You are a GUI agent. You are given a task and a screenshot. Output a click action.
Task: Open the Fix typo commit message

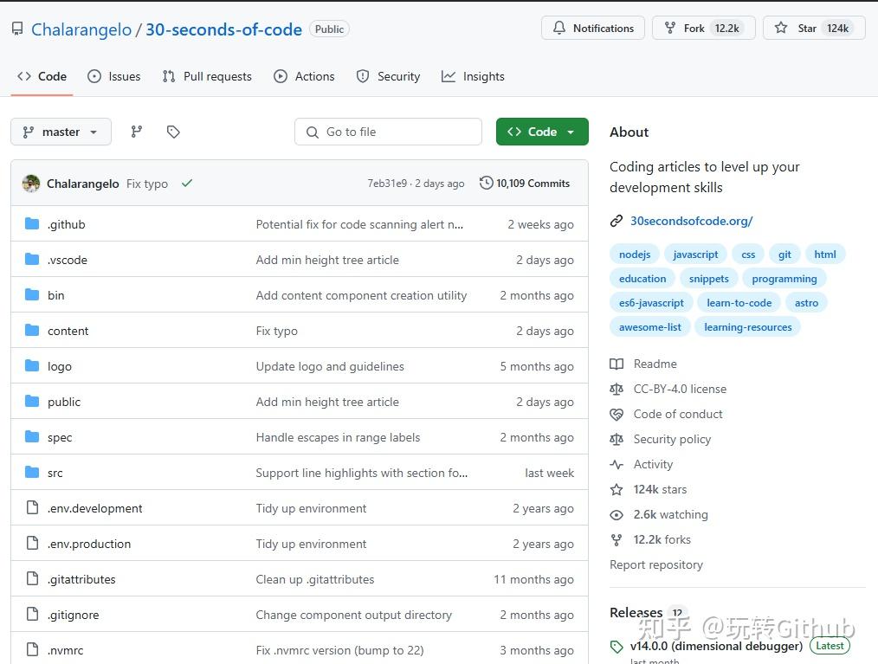coord(146,184)
